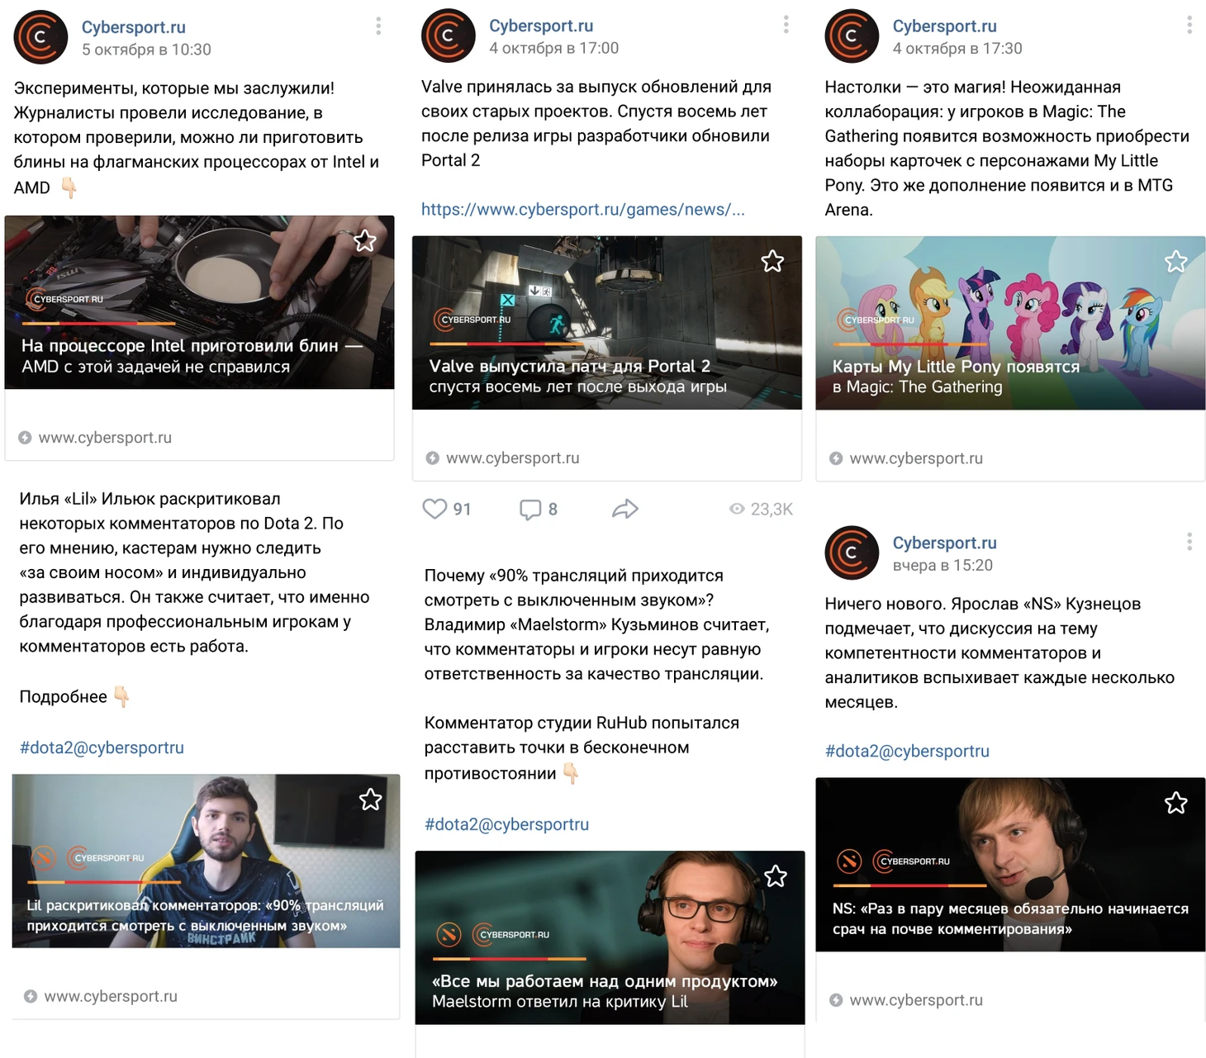Open three-dot menu on Magic Gathering post
The height and width of the screenshot is (1058, 1206).
coord(1189,25)
